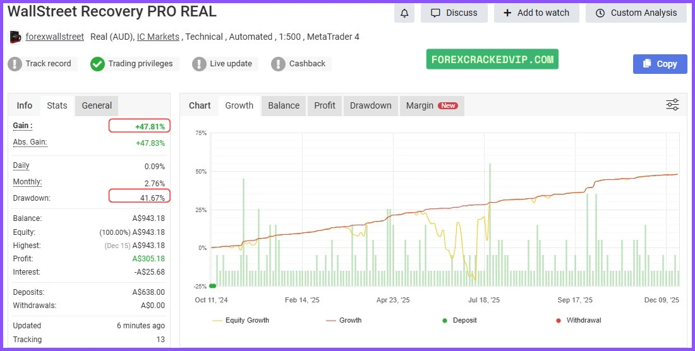
Task: Open the Margin tab marked New
Action: click(432, 105)
